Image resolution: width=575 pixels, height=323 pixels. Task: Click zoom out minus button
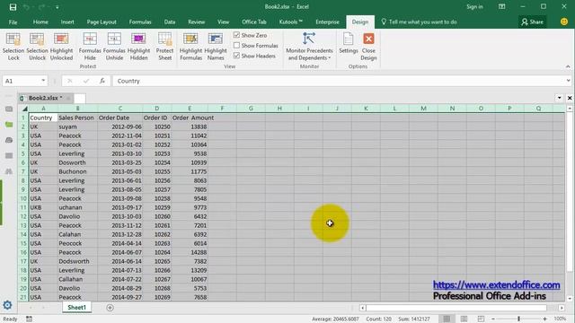click(493, 319)
